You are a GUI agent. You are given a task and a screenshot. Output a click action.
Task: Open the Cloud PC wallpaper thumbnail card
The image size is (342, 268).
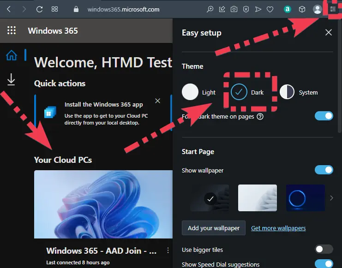point(103,204)
